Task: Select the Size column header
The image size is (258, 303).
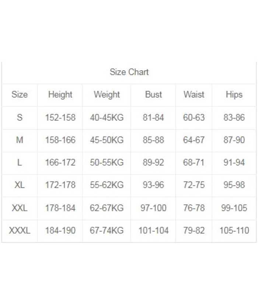Action: (x=20, y=95)
